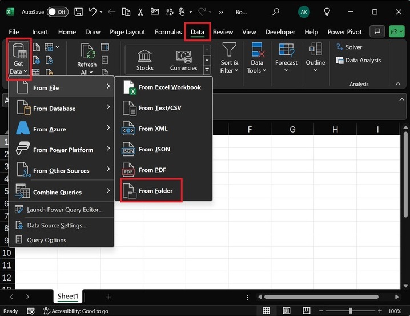Switch to Normal view in status bar
410x316 pixels.
266,311
